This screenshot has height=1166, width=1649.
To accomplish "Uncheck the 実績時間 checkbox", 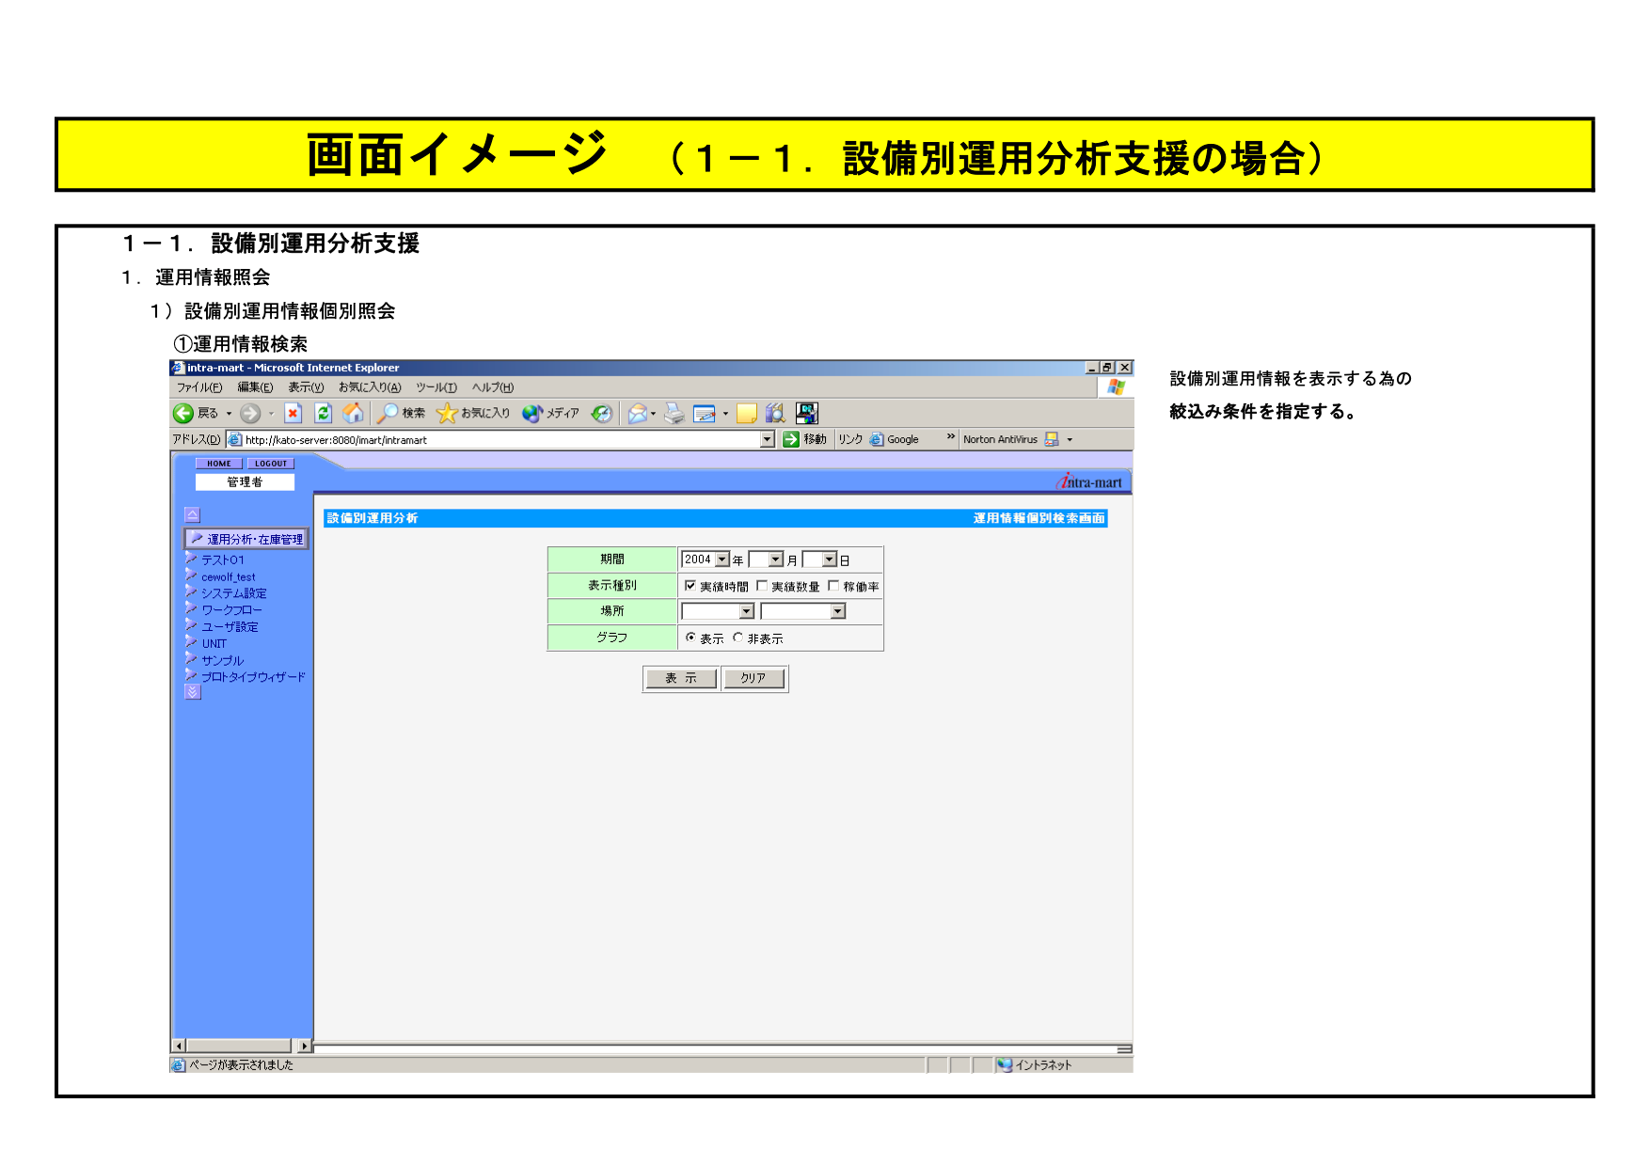I will point(690,586).
